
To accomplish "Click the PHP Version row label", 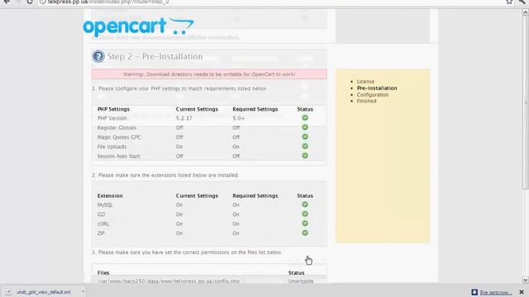I will [112, 118].
